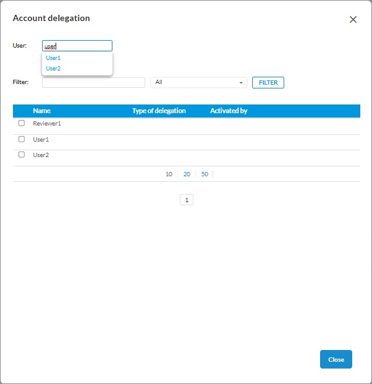
Task: Enable the checkbox next to User1 row
Action: (x=22, y=139)
